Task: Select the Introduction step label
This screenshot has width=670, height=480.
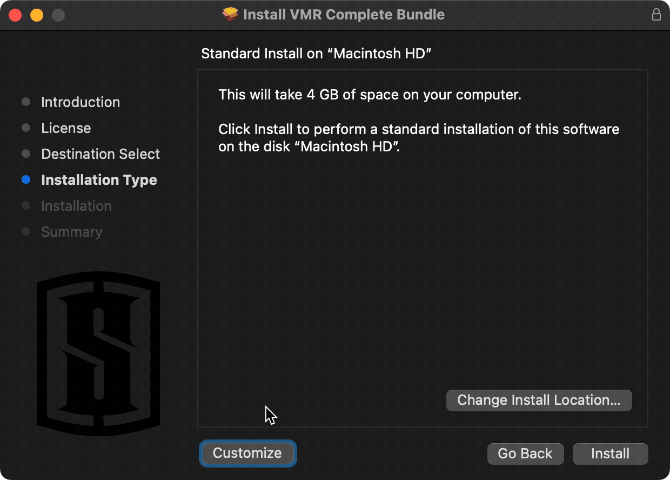Action: (x=81, y=102)
